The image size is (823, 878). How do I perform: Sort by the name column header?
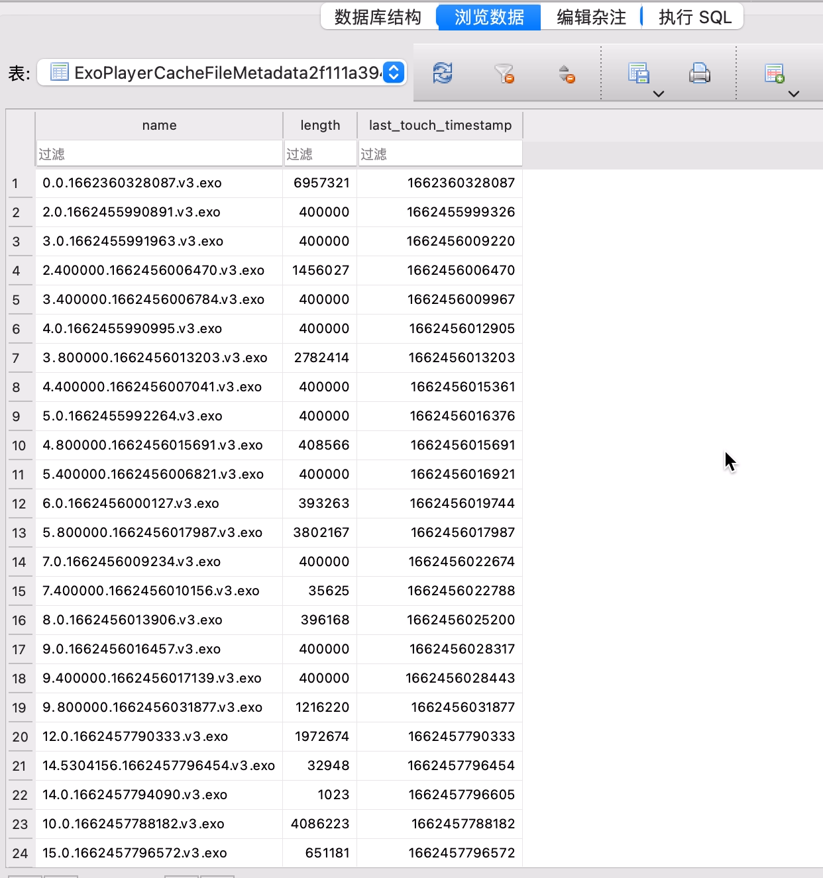[x=159, y=125]
